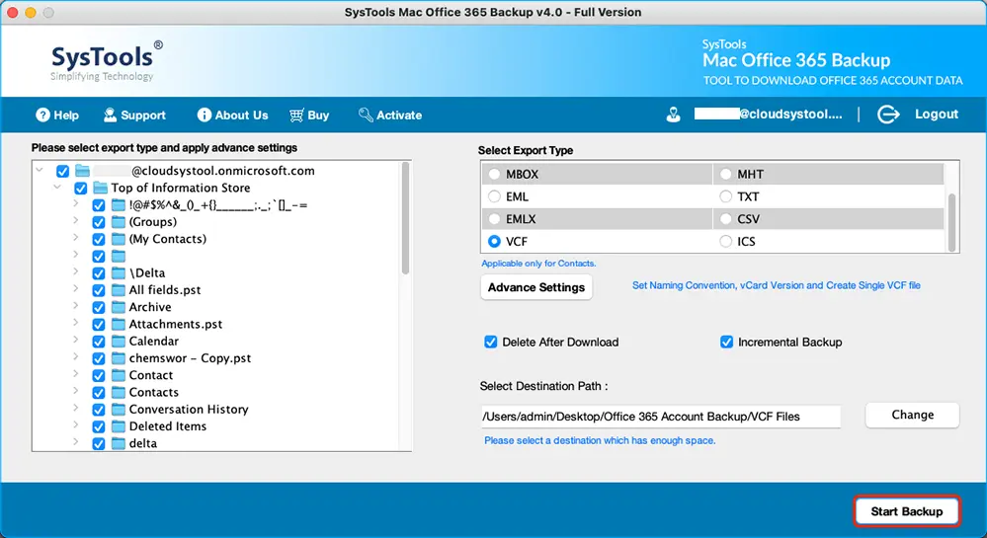Click the Attachments.pst folder icon
Viewport: 987px width, 538px height.
119,324
